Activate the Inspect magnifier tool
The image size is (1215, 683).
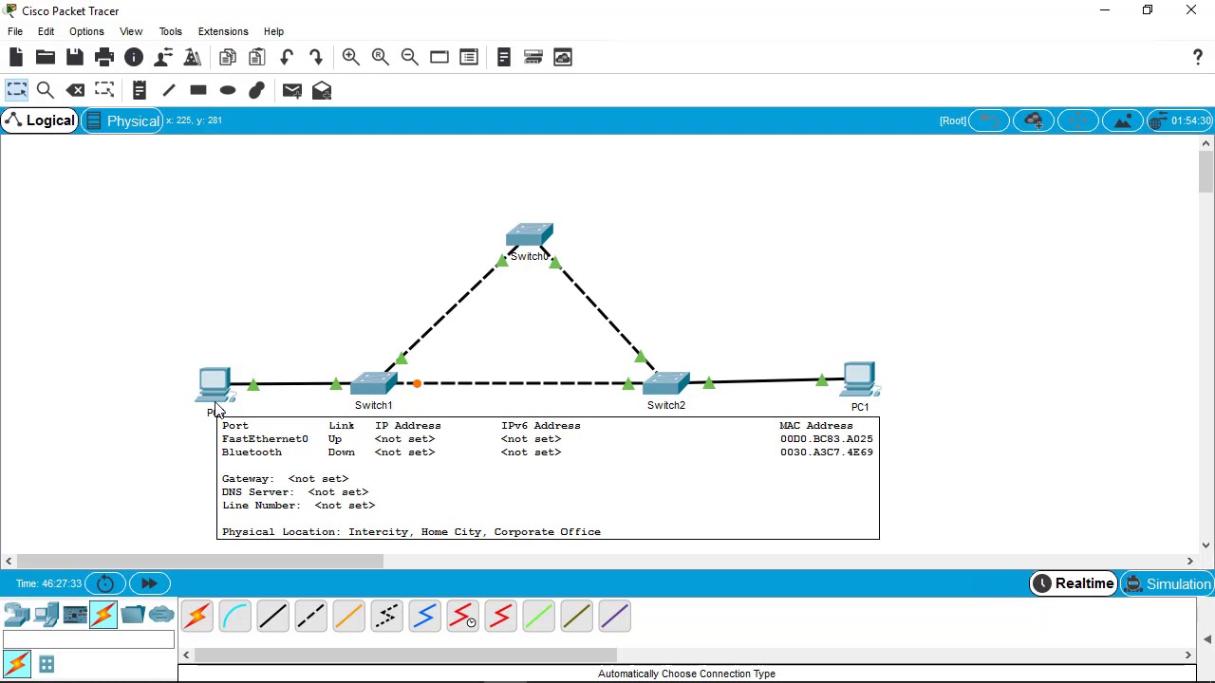pos(45,90)
